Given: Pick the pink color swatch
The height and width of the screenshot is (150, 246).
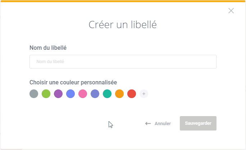Looking at the screenshot, I should (x=83, y=94).
